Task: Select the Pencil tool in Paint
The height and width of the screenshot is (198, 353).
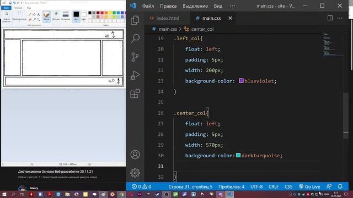Action: (30, 14)
